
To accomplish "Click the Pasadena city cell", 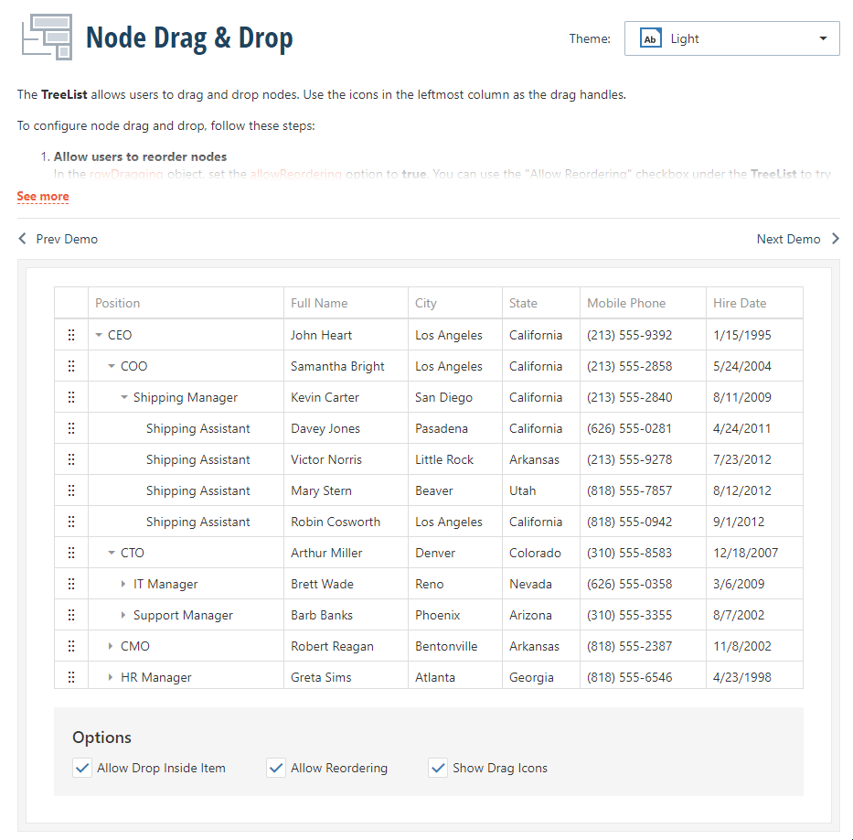I will click(x=455, y=428).
